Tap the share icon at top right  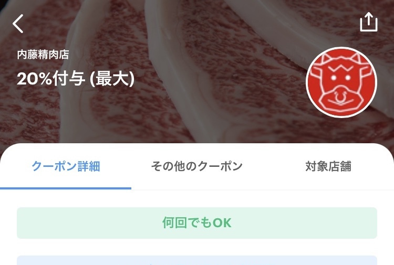click(x=369, y=22)
